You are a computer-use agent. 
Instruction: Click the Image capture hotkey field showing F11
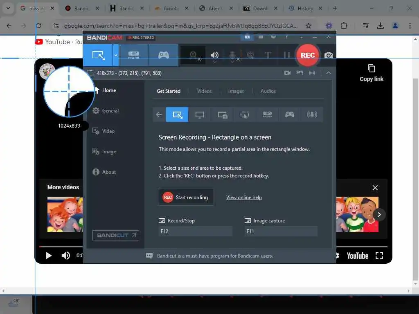click(x=281, y=231)
